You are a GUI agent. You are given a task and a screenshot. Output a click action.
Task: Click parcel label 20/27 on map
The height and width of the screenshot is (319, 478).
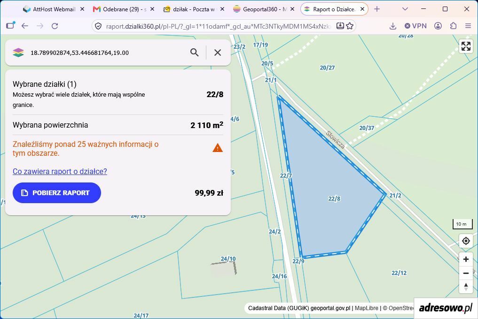coord(327,68)
